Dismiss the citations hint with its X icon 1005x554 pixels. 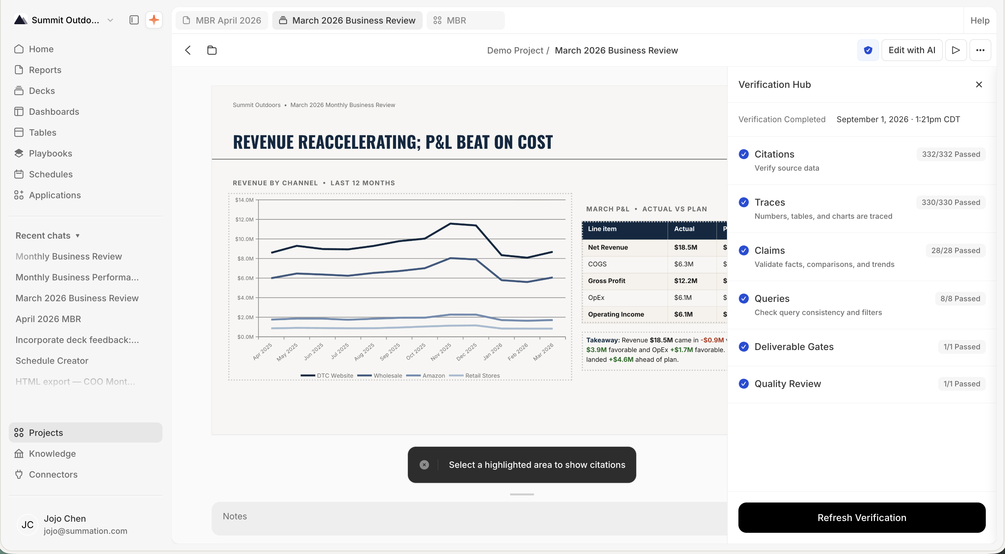coord(424,465)
